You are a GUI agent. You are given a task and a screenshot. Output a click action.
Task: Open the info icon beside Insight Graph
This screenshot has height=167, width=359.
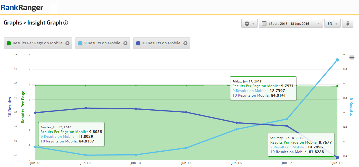pyautogui.click(x=66, y=23)
